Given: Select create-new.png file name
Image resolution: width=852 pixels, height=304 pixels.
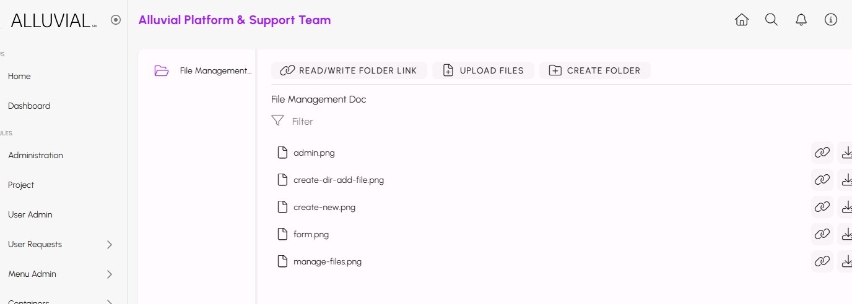Looking at the screenshot, I should [x=324, y=207].
